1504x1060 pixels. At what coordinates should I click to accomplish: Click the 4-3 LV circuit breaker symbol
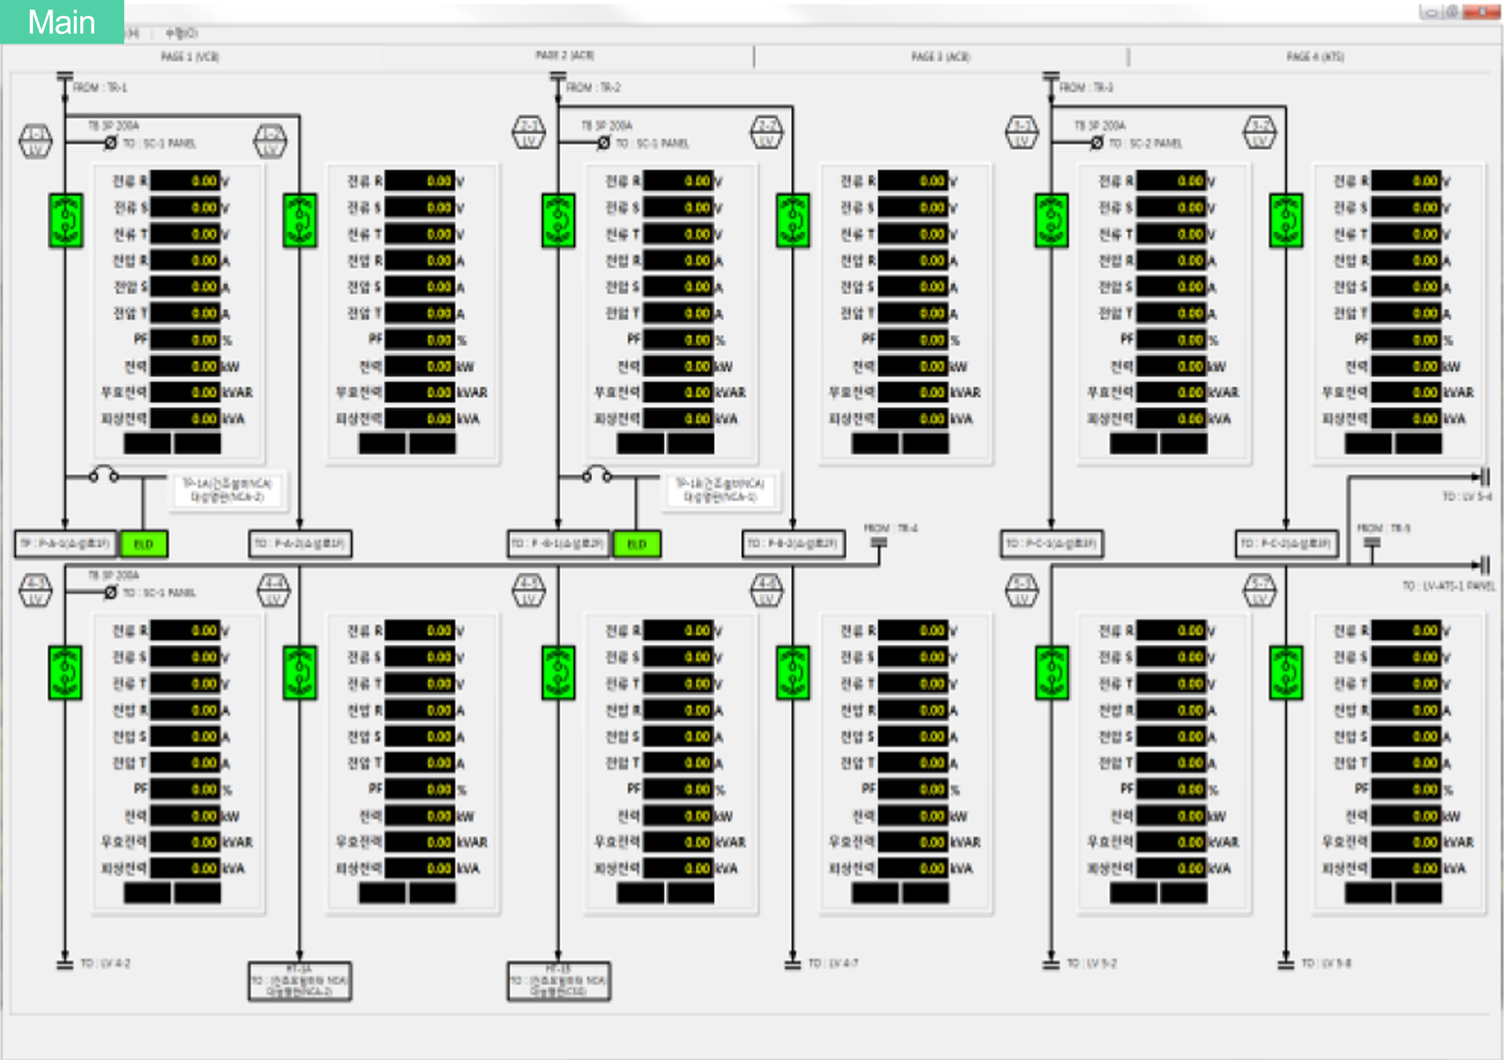point(66,673)
